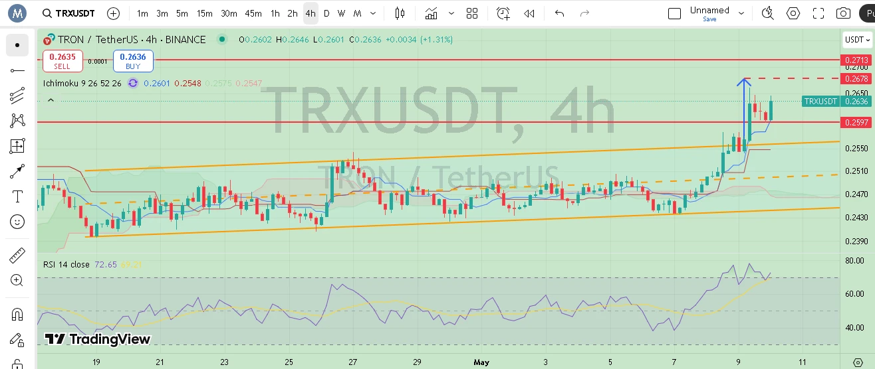Expand the Unnamed layout dropdown arrow
875x369 pixels.
(741, 13)
